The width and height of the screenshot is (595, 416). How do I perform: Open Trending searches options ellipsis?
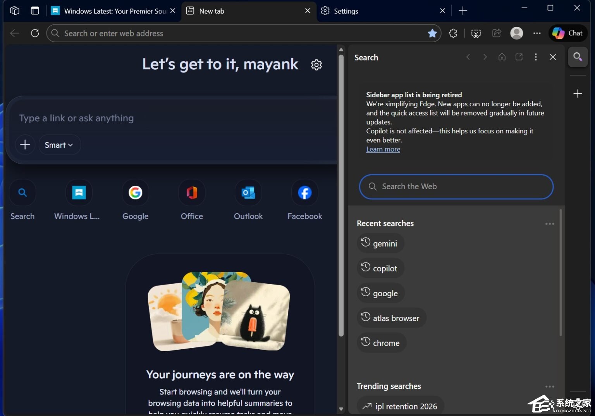click(550, 387)
